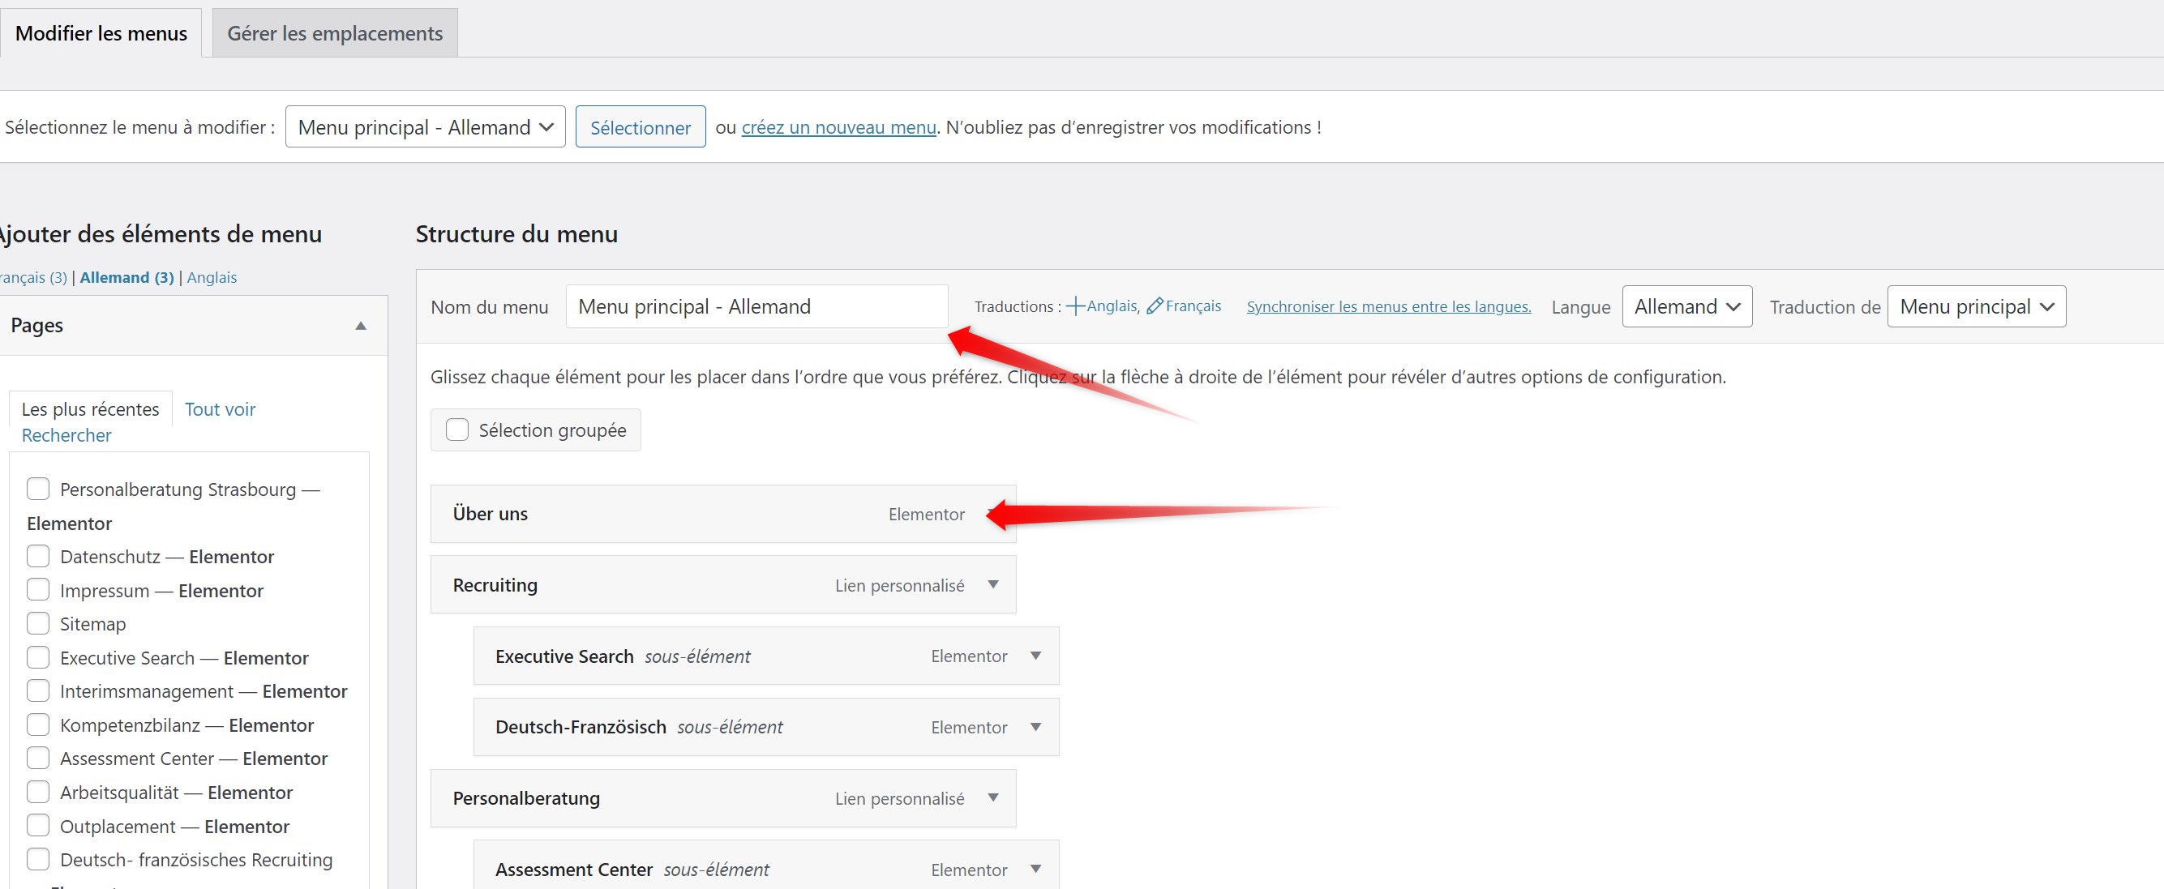Image resolution: width=2164 pixels, height=889 pixels.
Task: Select the Über uns menu item
Action: pyautogui.click(x=723, y=514)
